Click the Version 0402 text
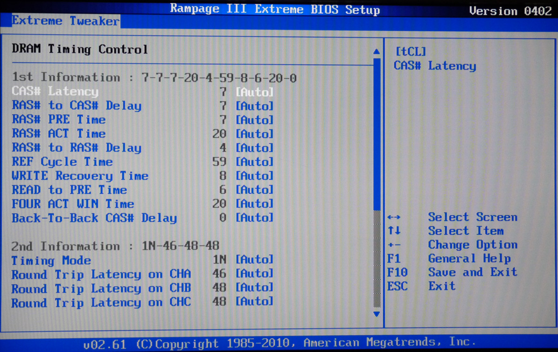 (x=510, y=11)
